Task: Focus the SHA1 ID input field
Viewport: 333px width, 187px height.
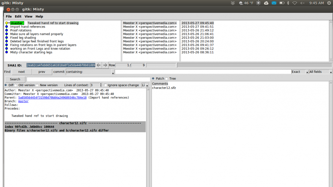Action: (x=61, y=65)
